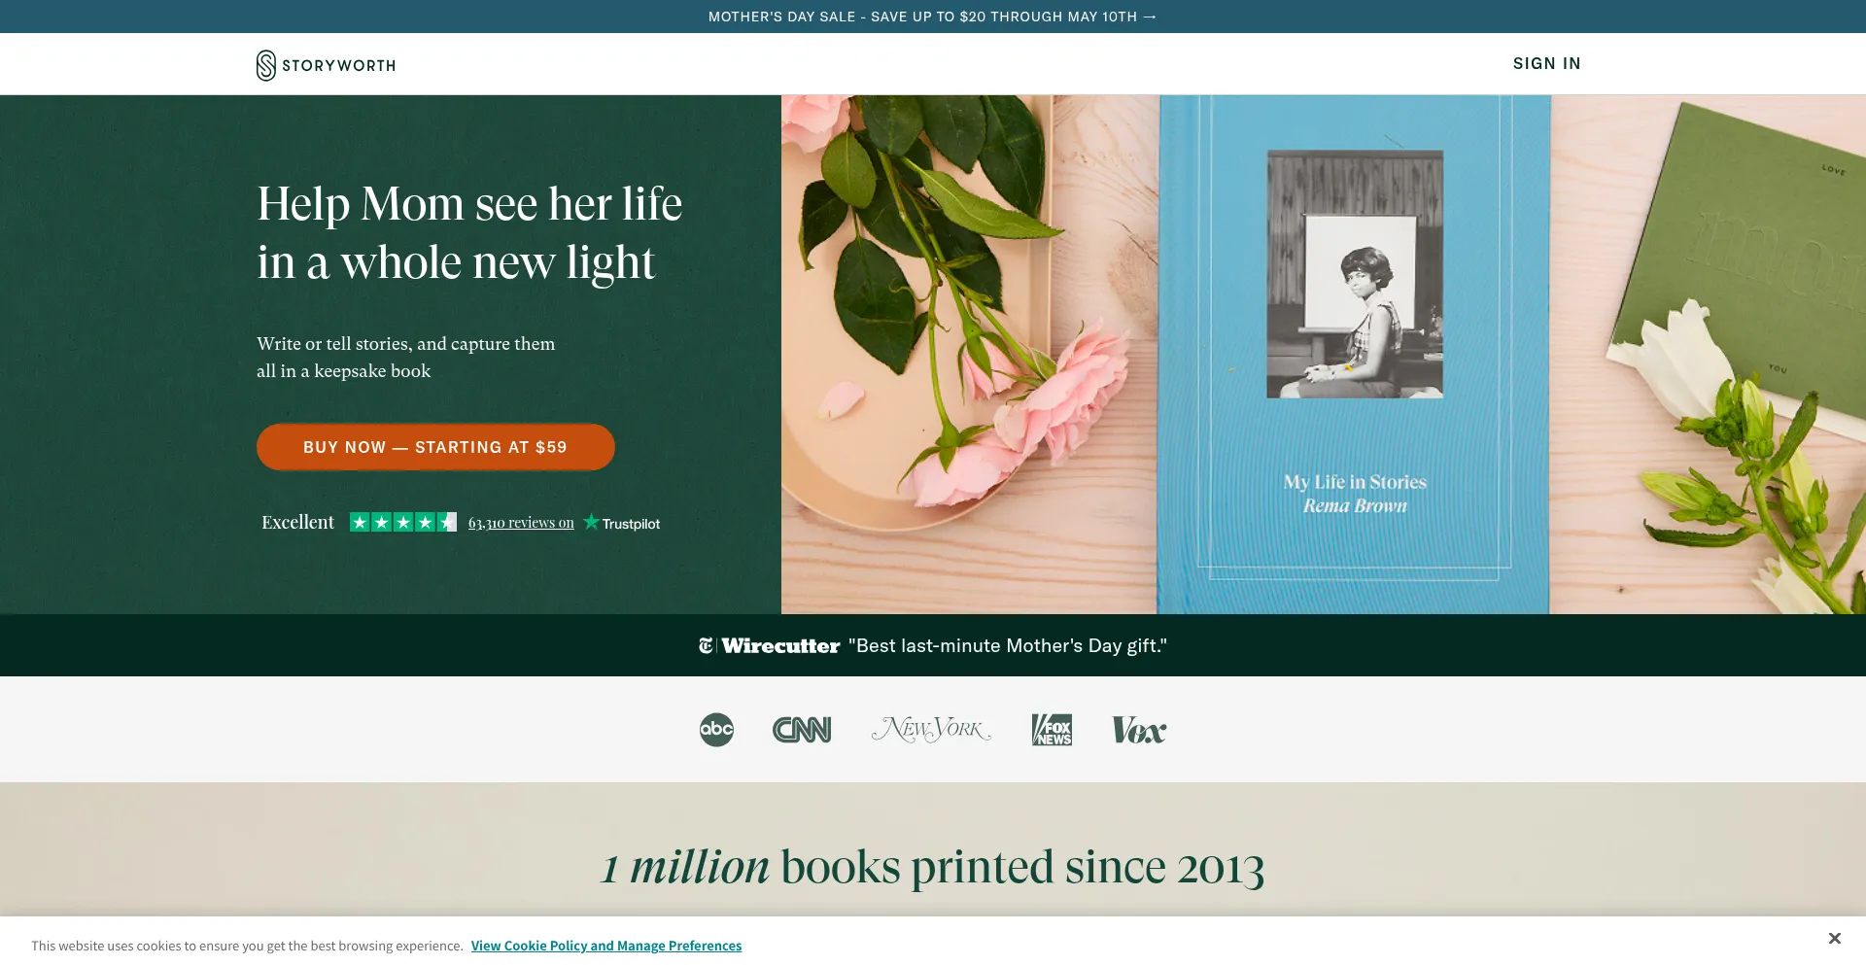Click the Fox News logo
Viewport: 1866px width, 965px height.
(x=1052, y=730)
